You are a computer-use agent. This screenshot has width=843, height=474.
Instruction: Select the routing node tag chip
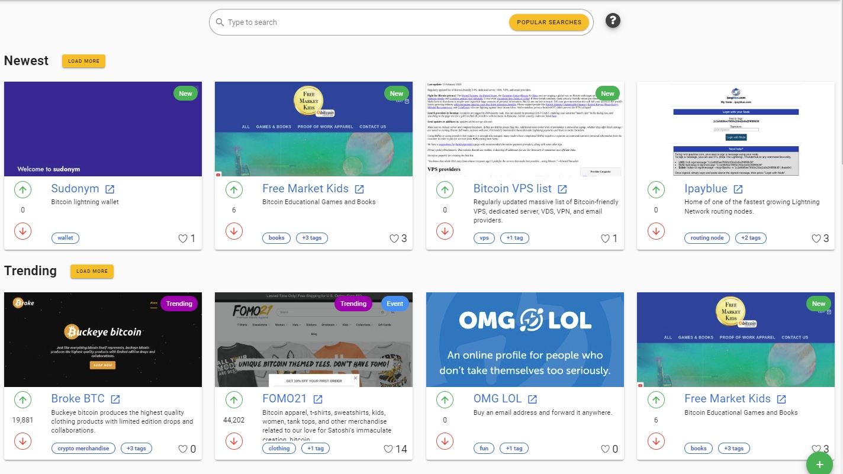coord(707,238)
